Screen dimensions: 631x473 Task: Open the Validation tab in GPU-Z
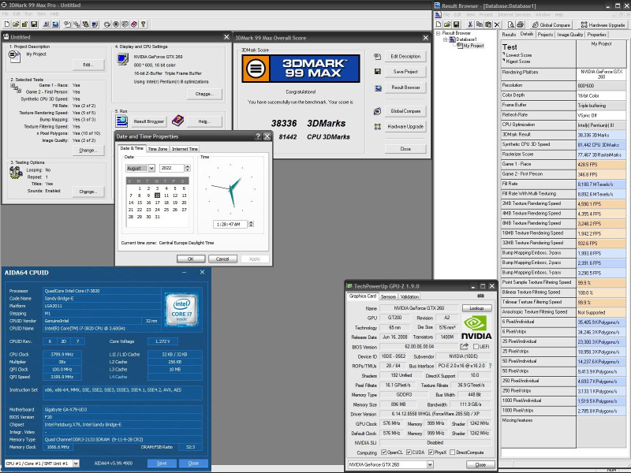click(409, 296)
